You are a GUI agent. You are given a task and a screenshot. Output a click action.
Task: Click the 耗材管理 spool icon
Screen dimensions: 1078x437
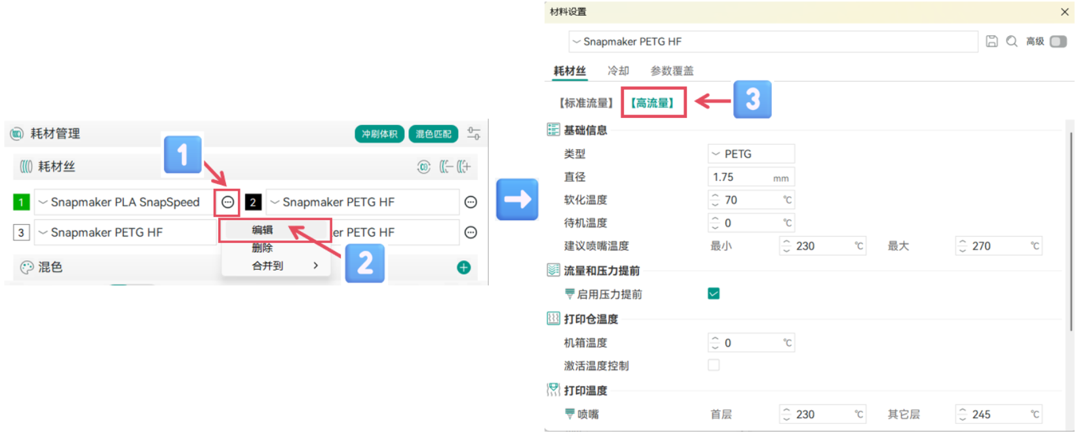pos(17,134)
